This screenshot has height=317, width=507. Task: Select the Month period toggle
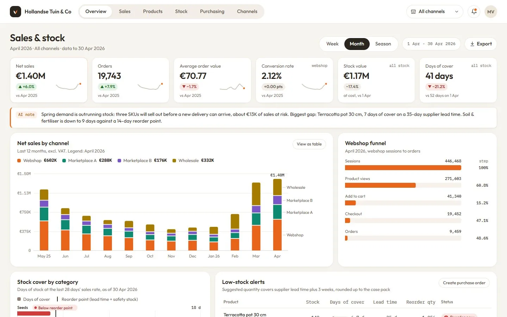[x=357, y=44]
